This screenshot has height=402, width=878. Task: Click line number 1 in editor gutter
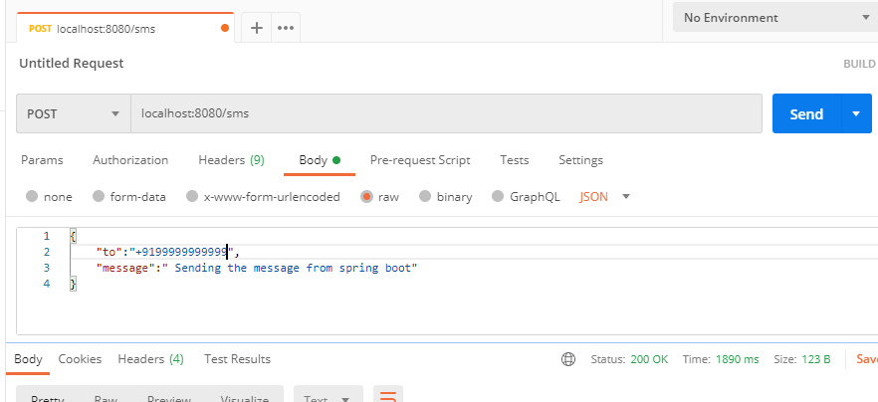click(x=46, y=236)
